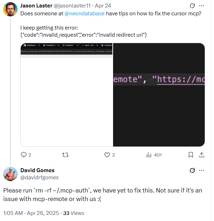Viewport: 214px width, 221px height.
Task: Click Grok icon on Jason's tweet
Action: tap(192, 6)
